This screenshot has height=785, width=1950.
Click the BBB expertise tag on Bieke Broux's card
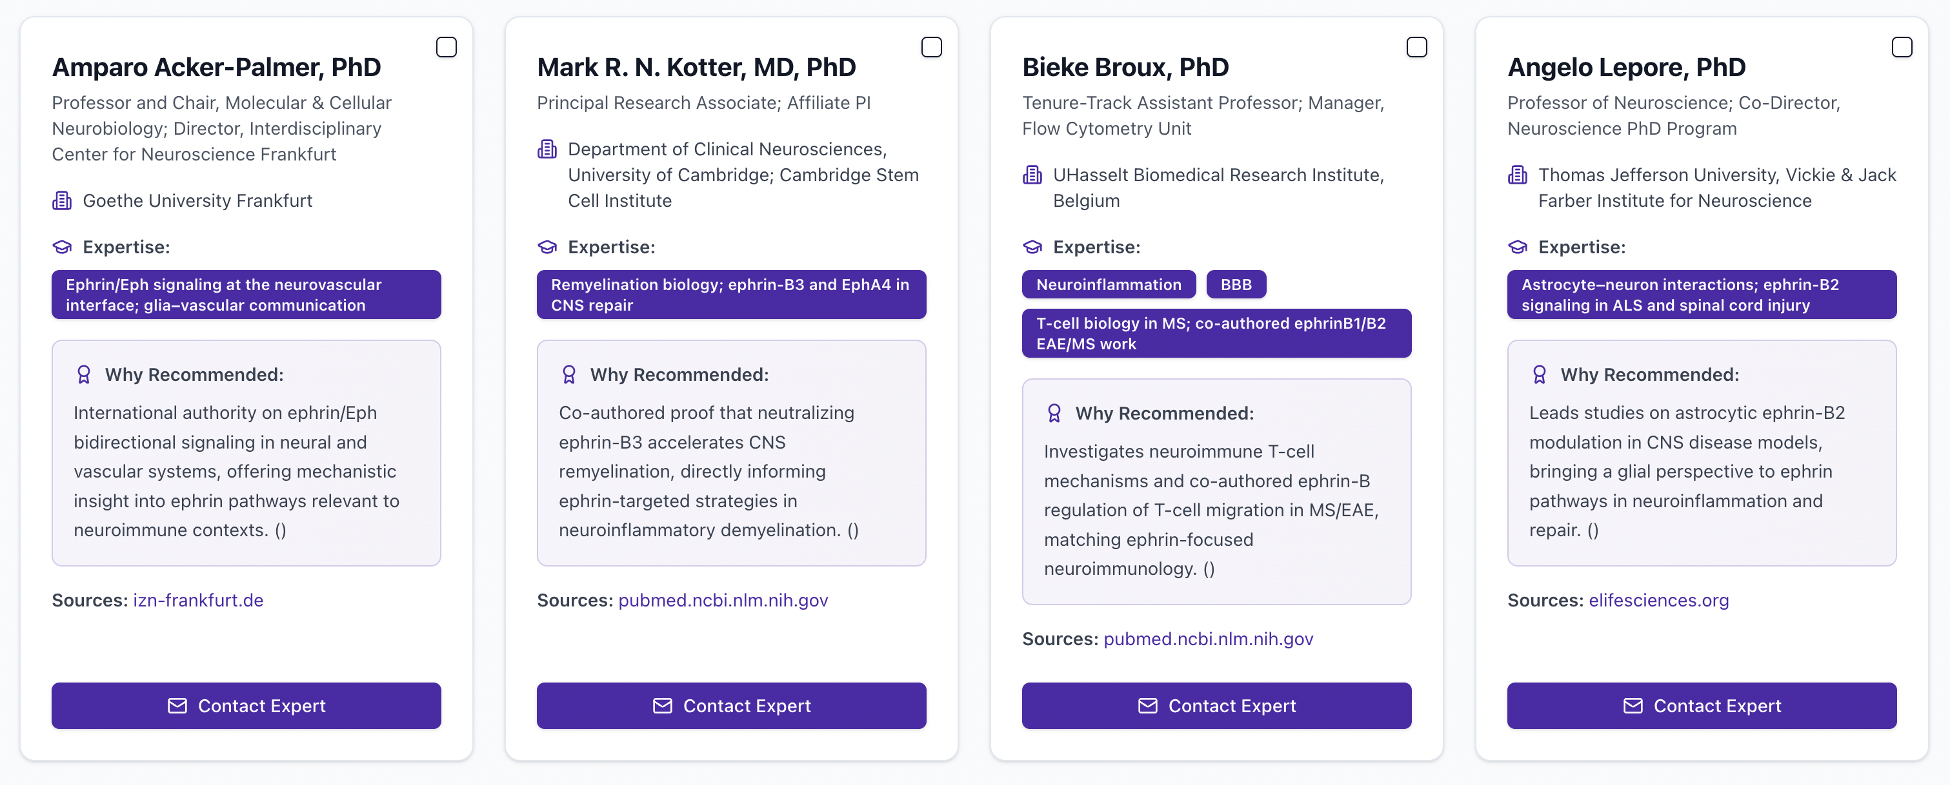pos(1236,284)
